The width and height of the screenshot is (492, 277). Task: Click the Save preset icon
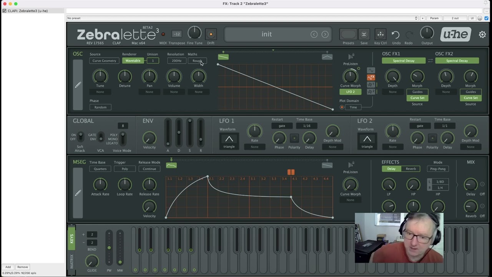(x=364, y=34)
